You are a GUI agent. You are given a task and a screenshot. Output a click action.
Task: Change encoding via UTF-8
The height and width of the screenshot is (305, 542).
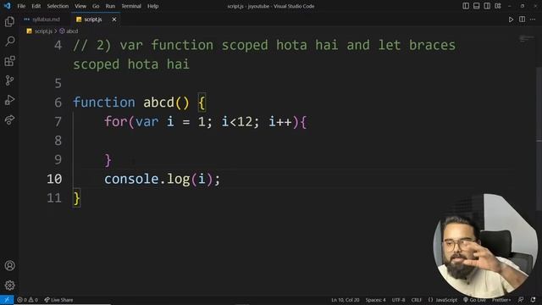point(398,300)
